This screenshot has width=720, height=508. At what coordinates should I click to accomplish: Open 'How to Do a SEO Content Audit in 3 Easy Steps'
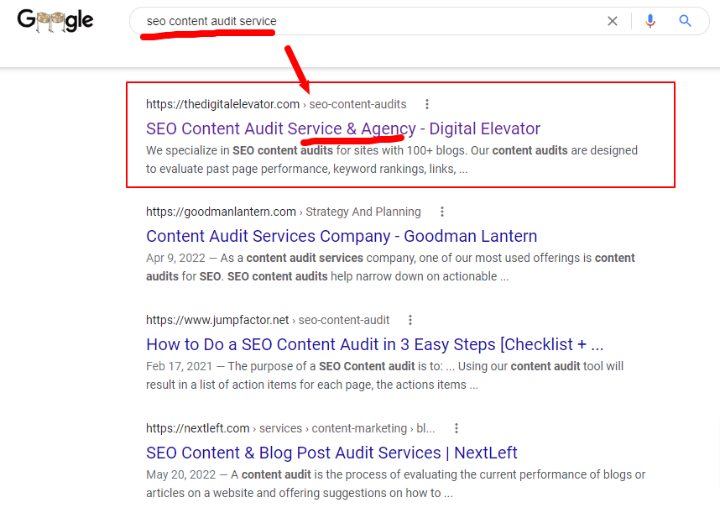(x=375, y=344)
